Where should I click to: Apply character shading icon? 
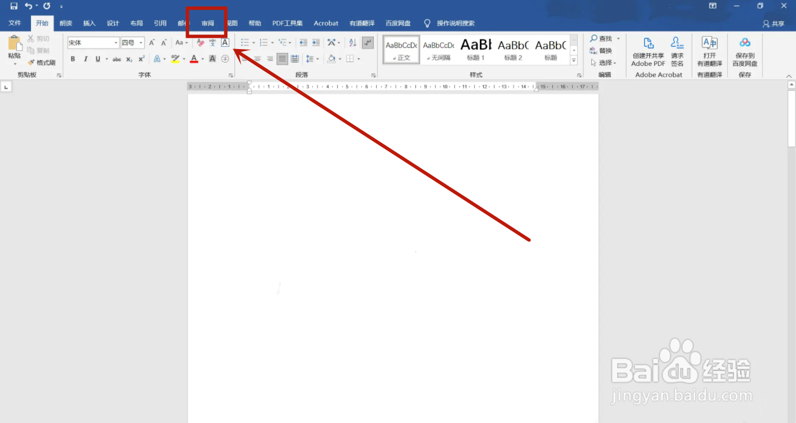pyautogui.click(x=213, y=59)
